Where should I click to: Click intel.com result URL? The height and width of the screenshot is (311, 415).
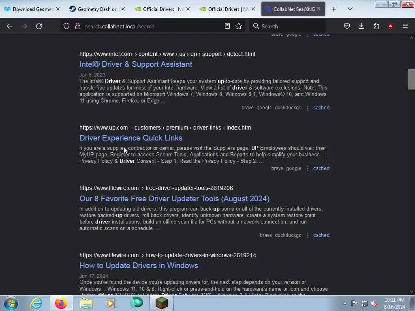pyautogui.click(x=167, y=54)
